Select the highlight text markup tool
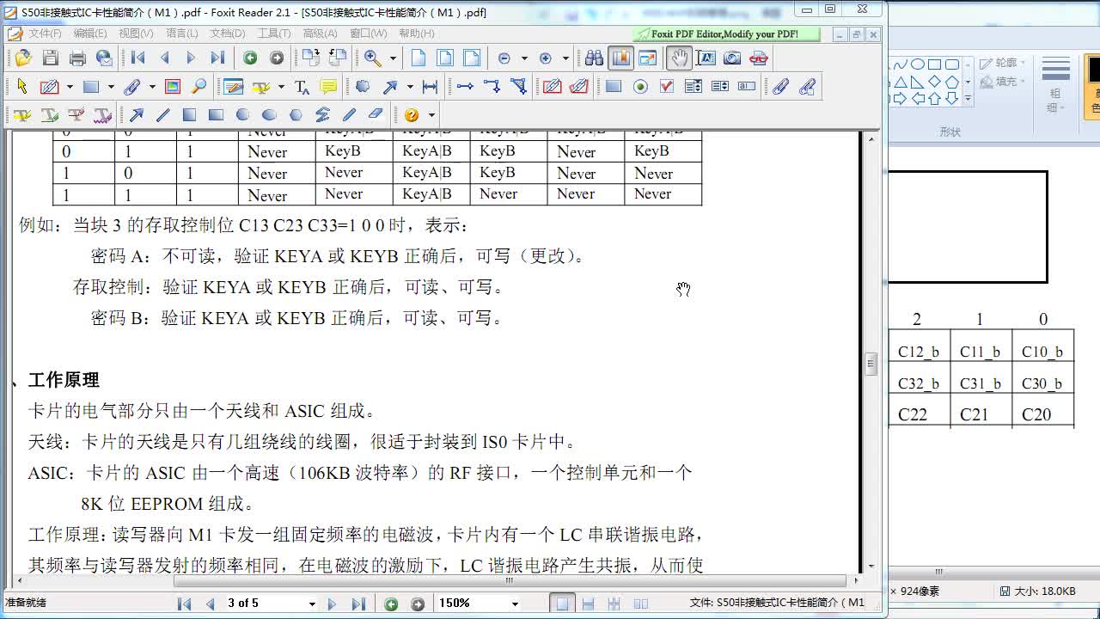 [x=22, y=115]
